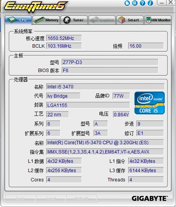This screenshot has width=176, height=207.
Task: Click the Intel Core i5 logo badge
Action: tap(150, 103)
